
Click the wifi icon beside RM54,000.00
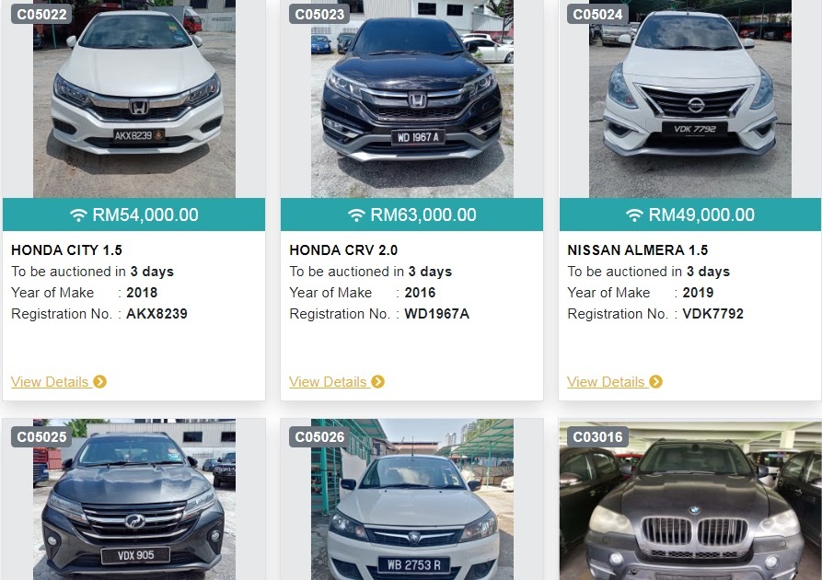(78, 215)
